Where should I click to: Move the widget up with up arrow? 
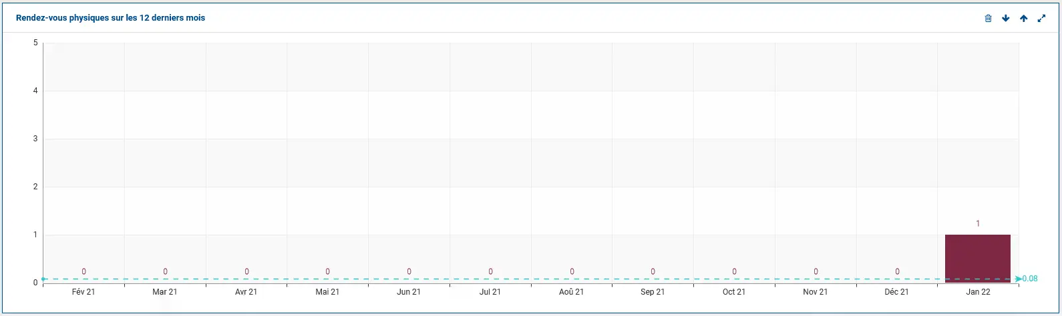(x=1023, y=19)
